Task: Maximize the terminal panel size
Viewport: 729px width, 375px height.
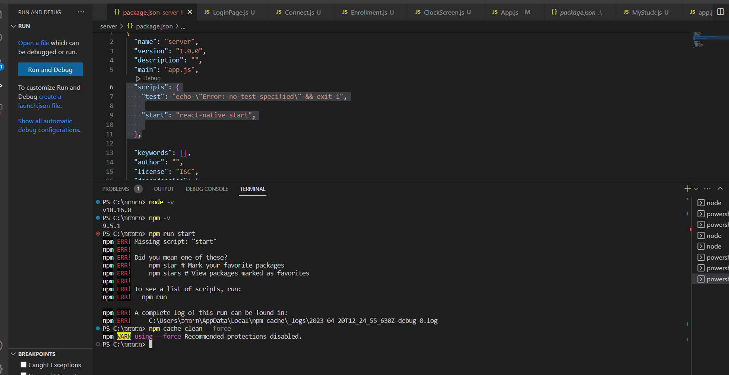Action: coord(720,188)
